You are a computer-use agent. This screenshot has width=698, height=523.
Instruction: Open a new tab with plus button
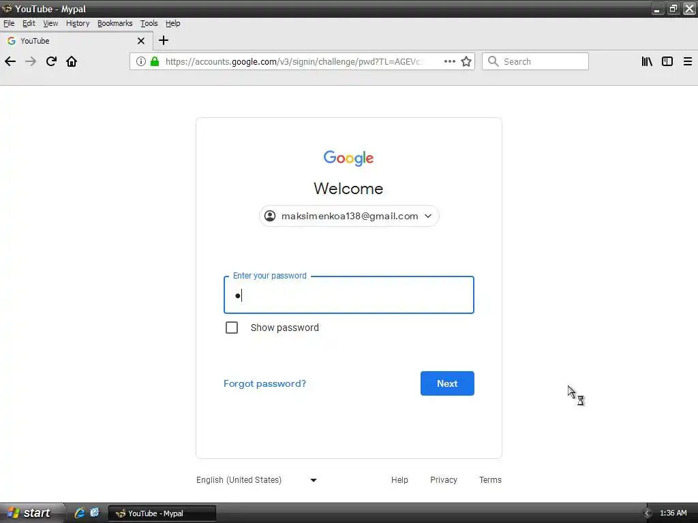click(x=164, y=40)
